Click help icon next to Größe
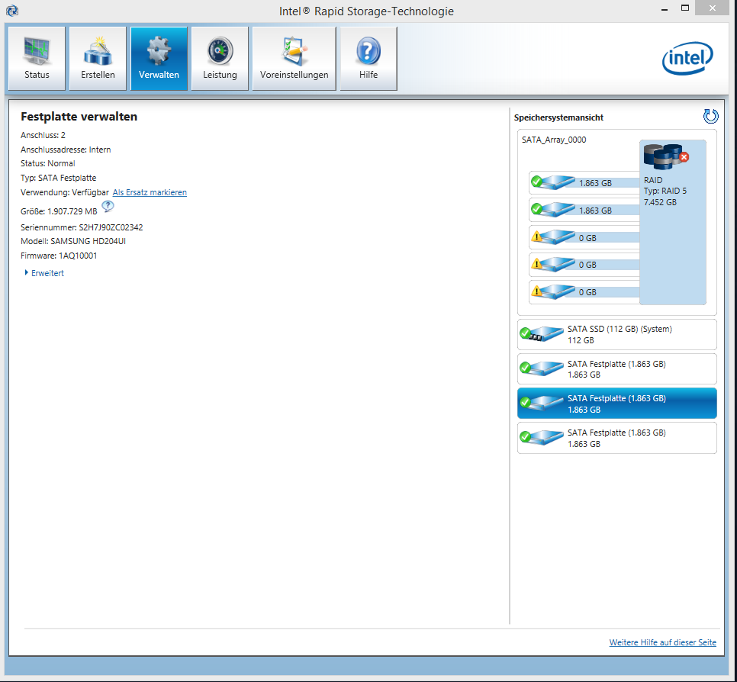Image resolution: width=737 pixels, height=682 pixels. pyautogui.click(x=108, y=206)
